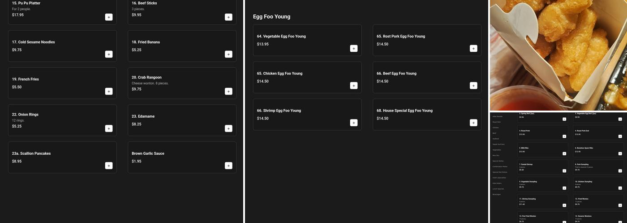Add Brown Garlic Sauce using plus icon

(x=228, y=165)
